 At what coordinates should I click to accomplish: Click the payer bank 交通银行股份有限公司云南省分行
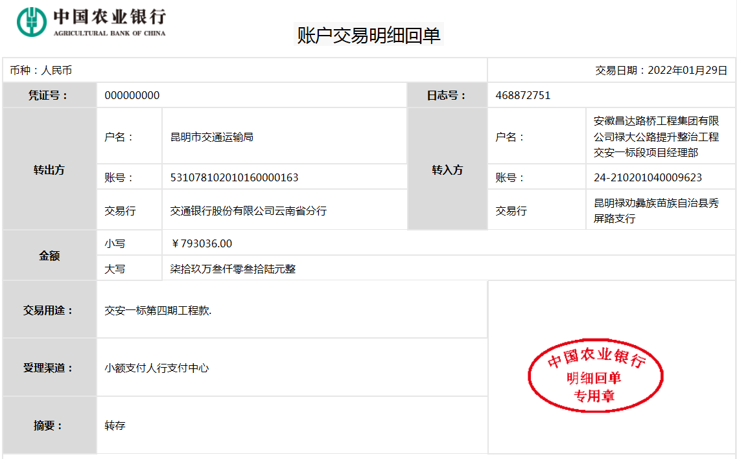(248, 210)
